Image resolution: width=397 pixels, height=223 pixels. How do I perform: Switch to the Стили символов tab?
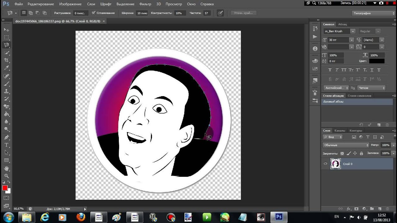point(359,96)
